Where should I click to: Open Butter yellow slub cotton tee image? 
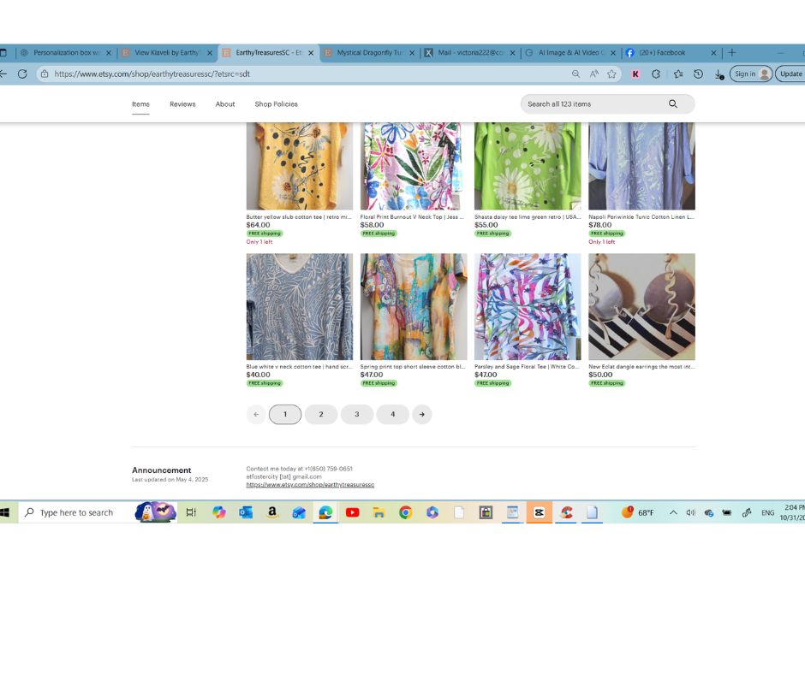point(300,166)
